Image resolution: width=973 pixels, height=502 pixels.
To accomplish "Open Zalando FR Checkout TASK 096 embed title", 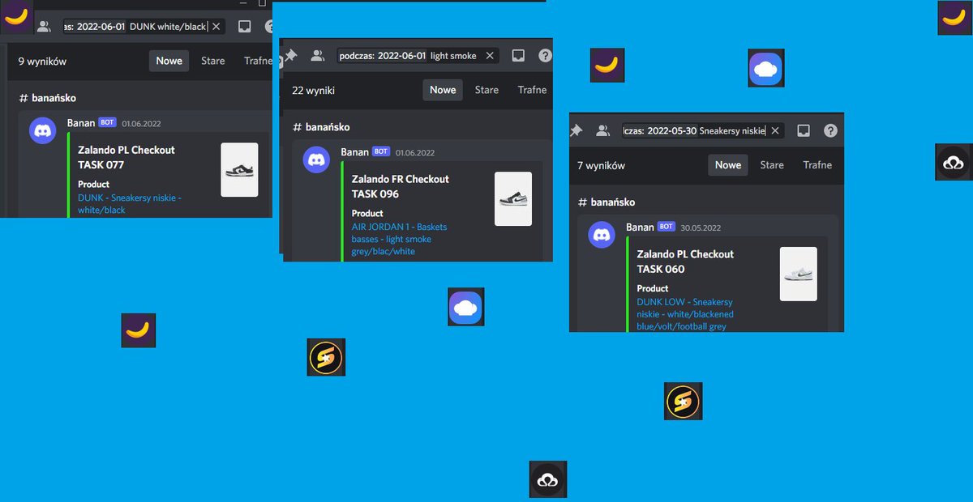I will pyautogui.click(x=401, y=186).
